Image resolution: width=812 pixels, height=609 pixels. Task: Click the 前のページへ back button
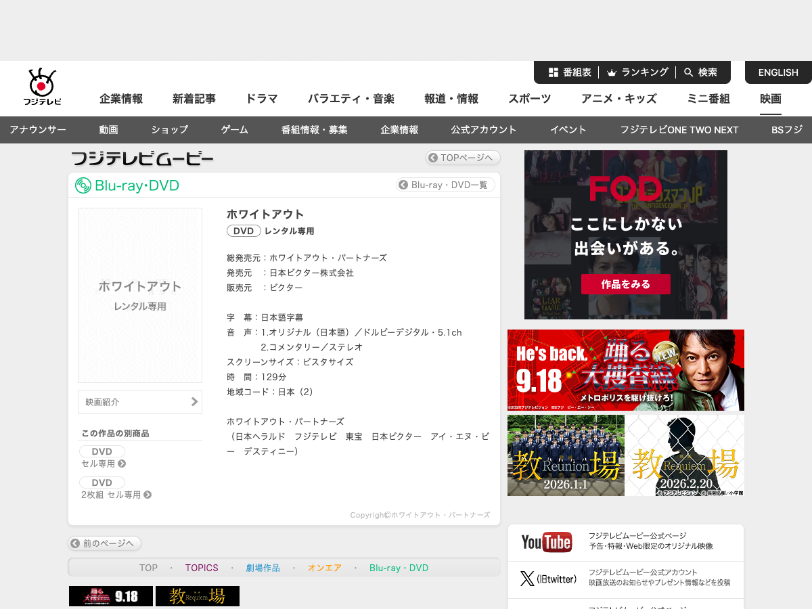pos(105,543)
